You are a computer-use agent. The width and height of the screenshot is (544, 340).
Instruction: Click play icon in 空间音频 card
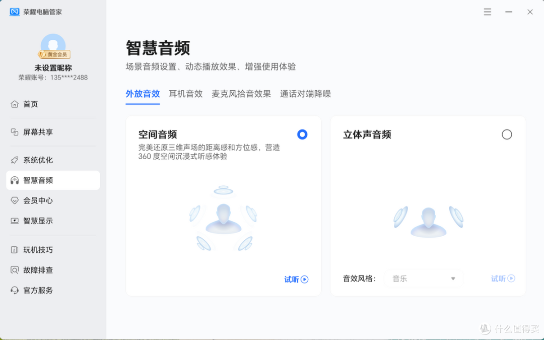(305, 279)
